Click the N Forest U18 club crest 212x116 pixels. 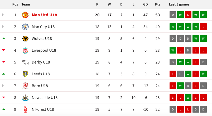point(25,109)
